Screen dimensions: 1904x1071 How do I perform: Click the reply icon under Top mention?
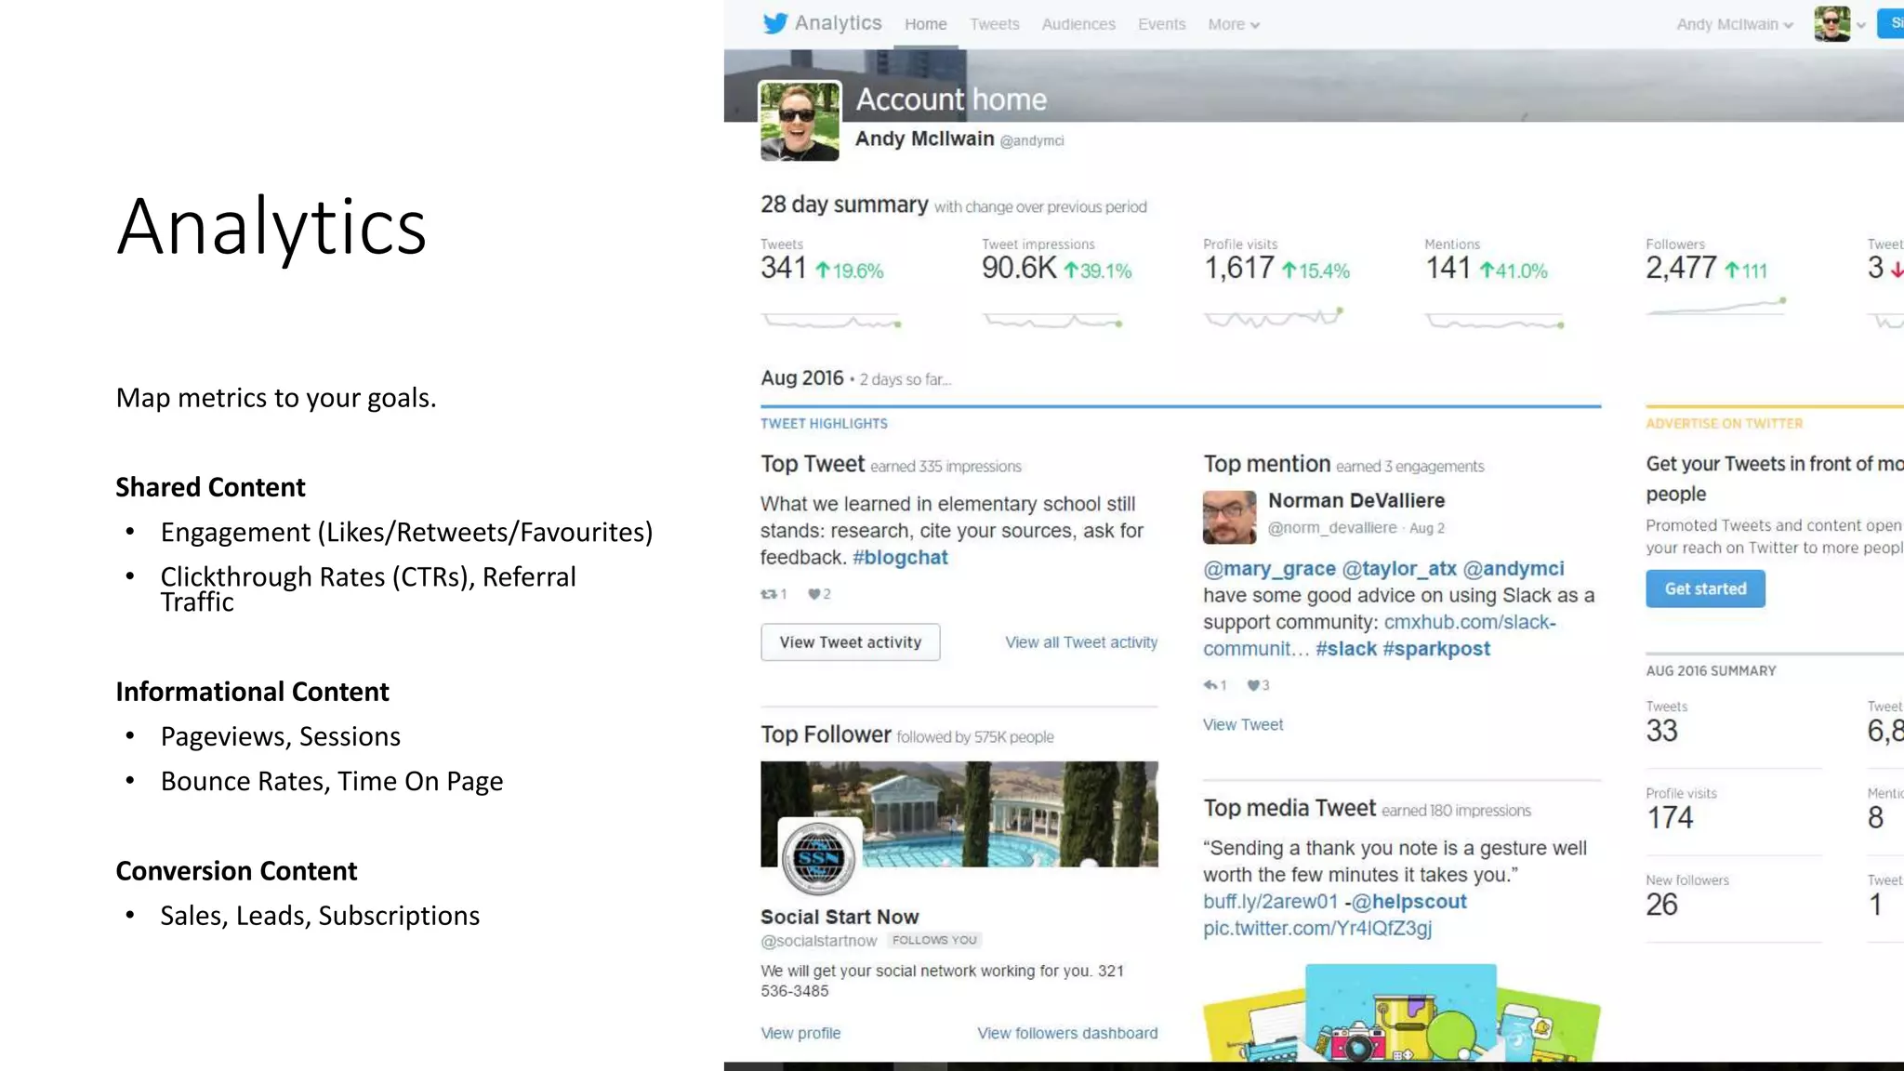click(x=1210, y=685)
